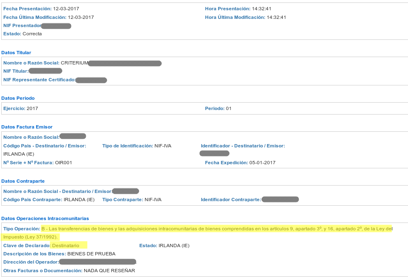Select IRLANDA (IE) under Código Pais Destinatario
408x280 pixels.
[19, 154]
